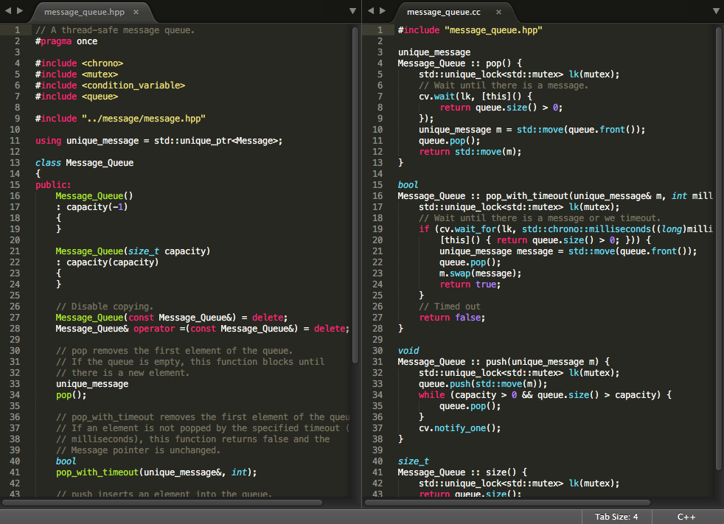
Task: Click left pane vertical scrollbar
Action: [355, 195]
